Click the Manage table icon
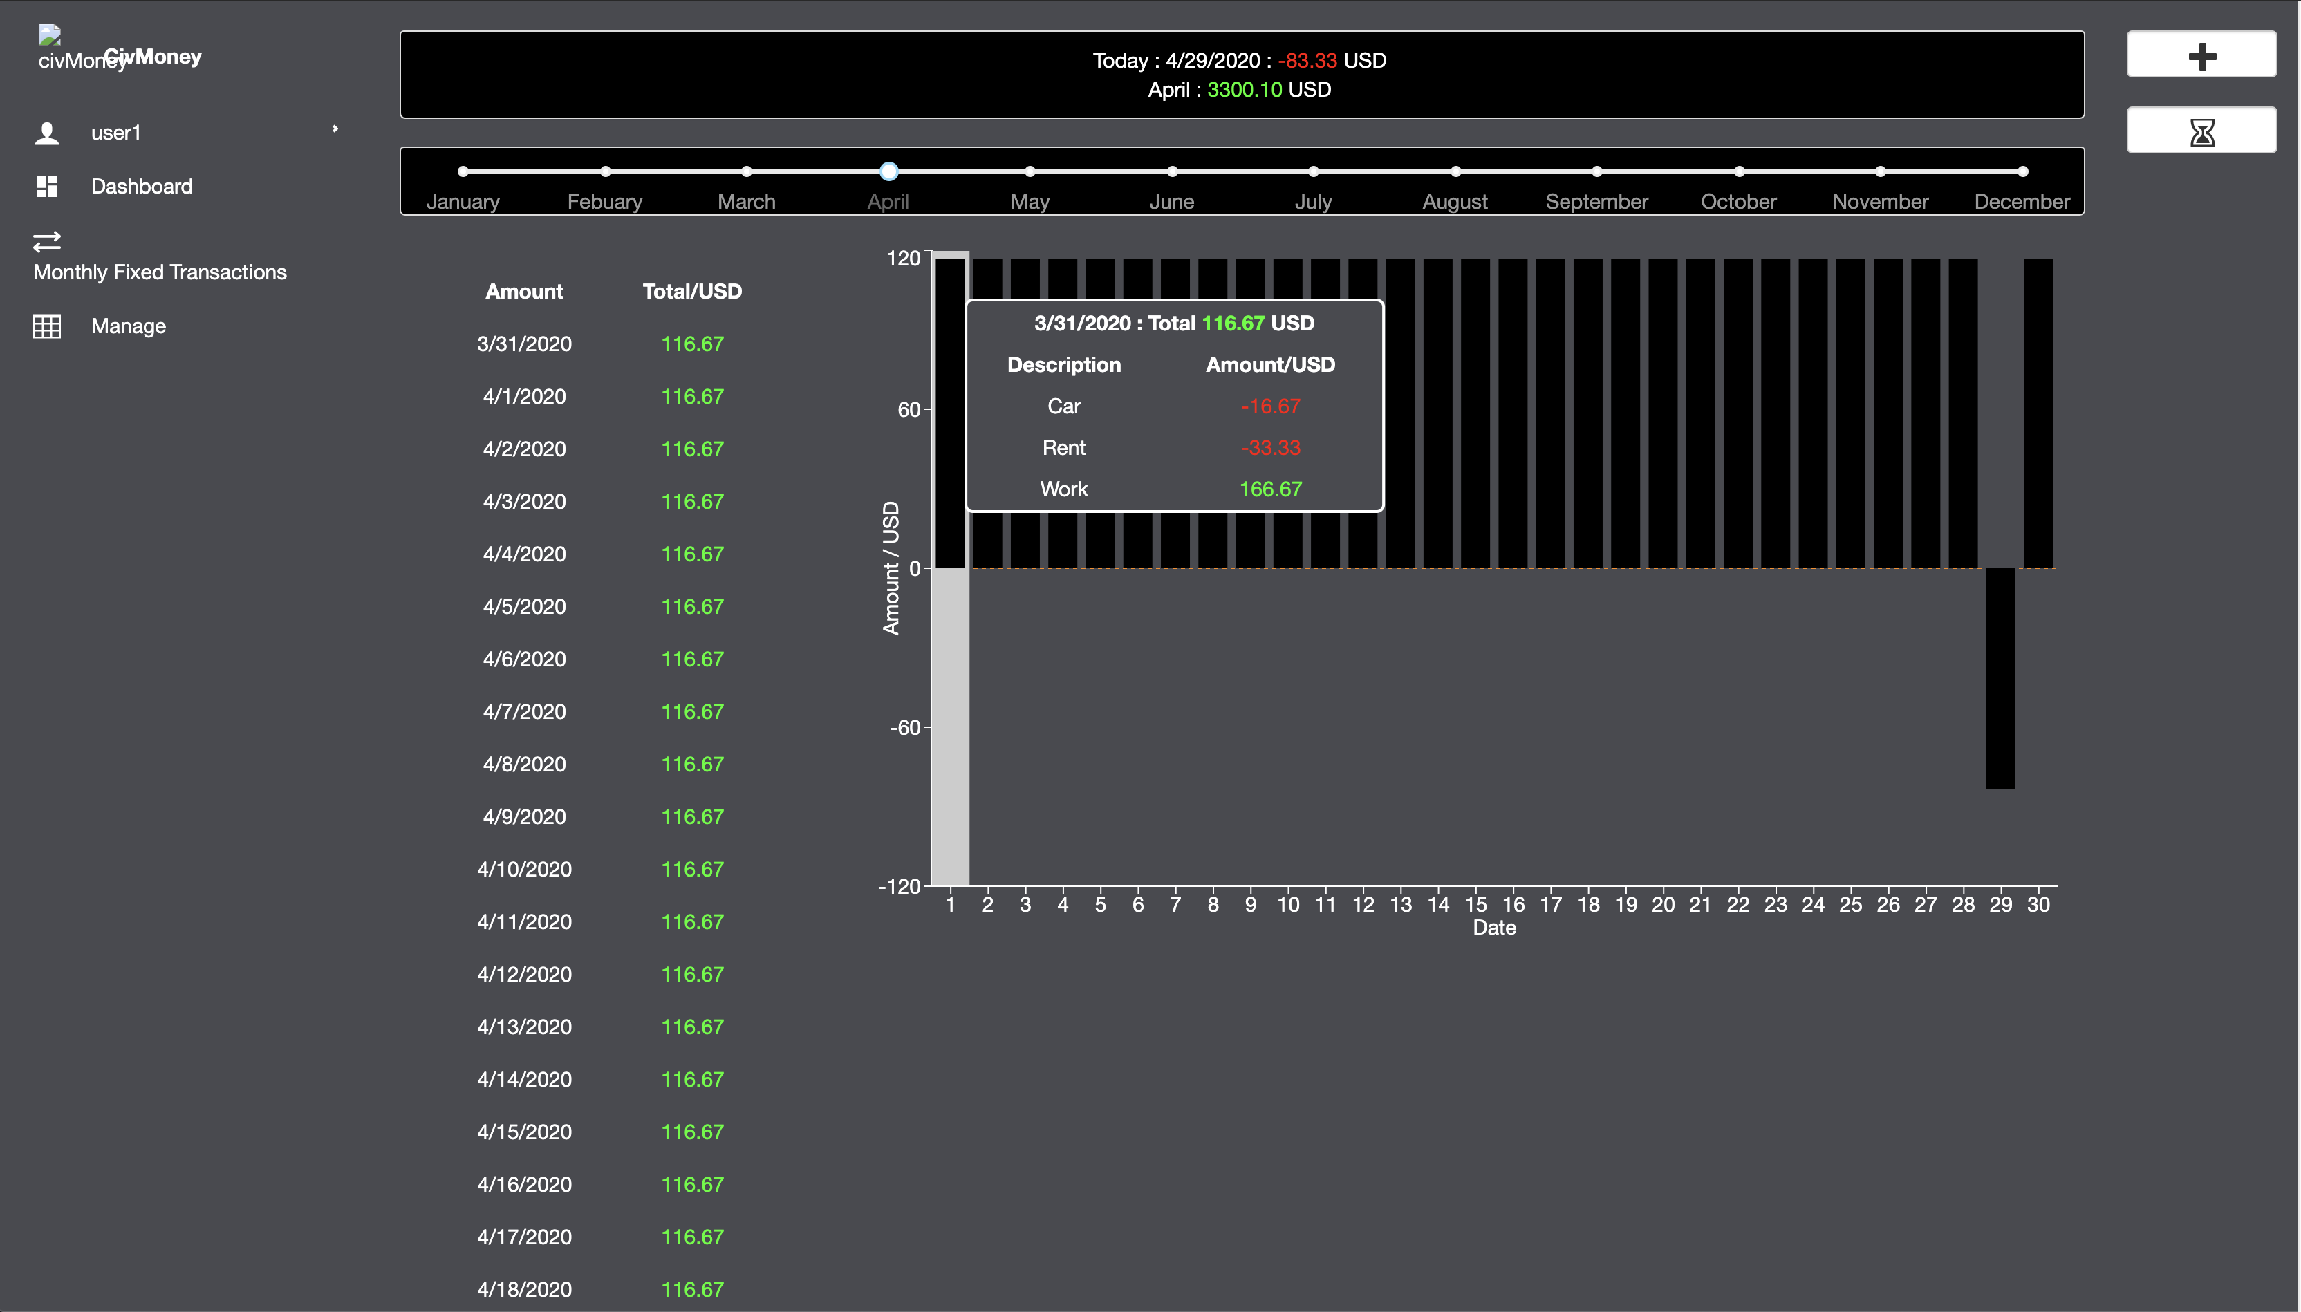 pyautogui.click(x=47, y=326)
